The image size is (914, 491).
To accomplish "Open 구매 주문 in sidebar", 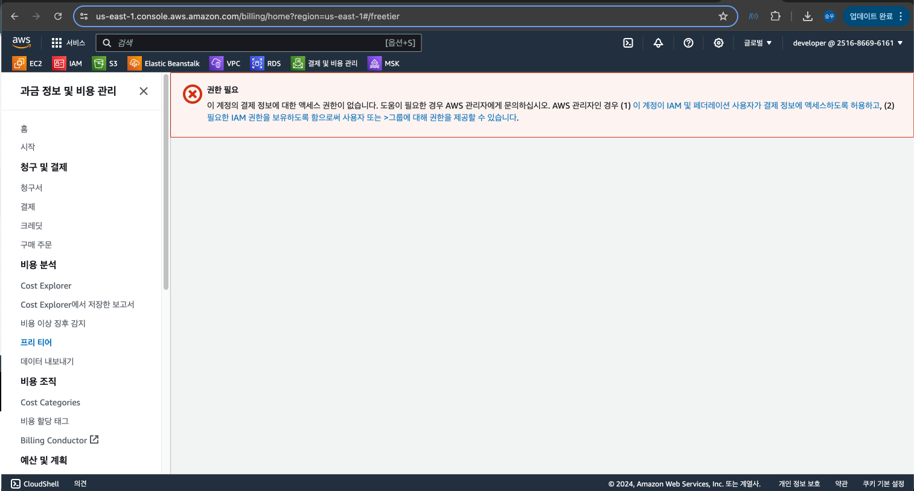I will (x=36, y=244).
